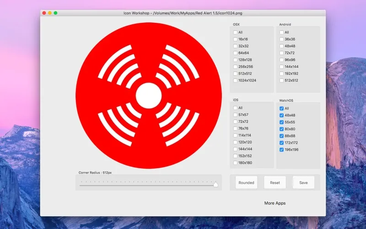Disable WatchOS 88x88 size
The image size is (366, 229).
(282, 136)
